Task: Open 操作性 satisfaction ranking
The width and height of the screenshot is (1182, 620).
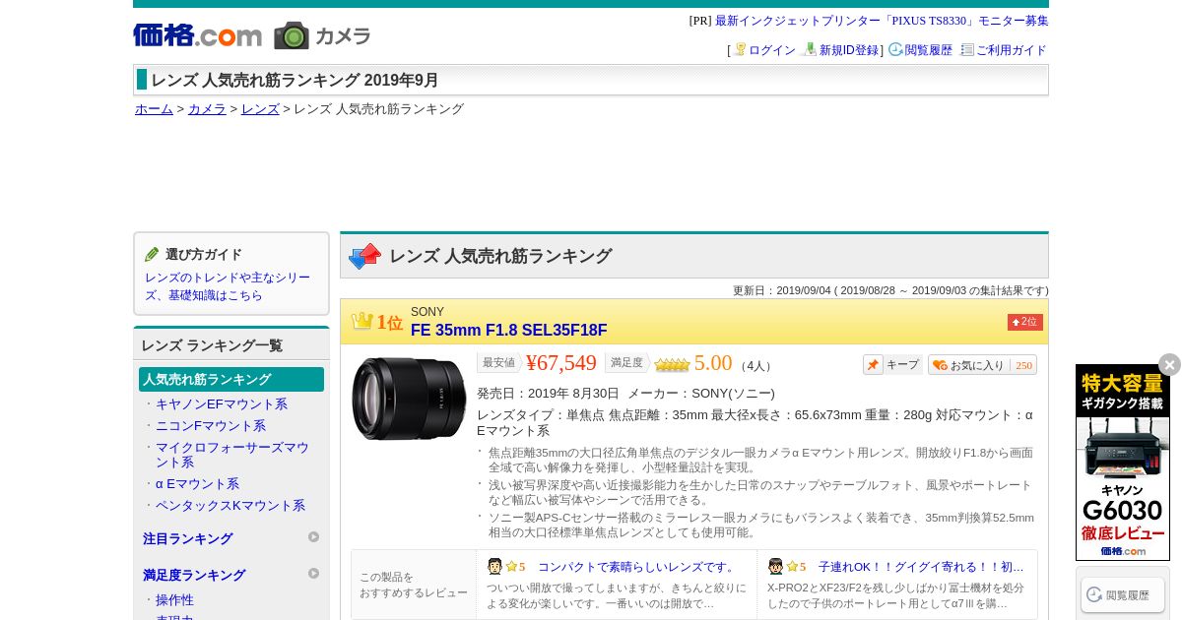Action: (x=174, y=600)
